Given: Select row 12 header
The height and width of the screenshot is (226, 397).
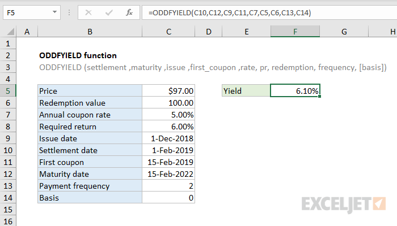Looking at the screenshot, I should tap(8, 174).
